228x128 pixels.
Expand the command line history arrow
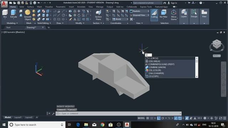coord(180,113)
